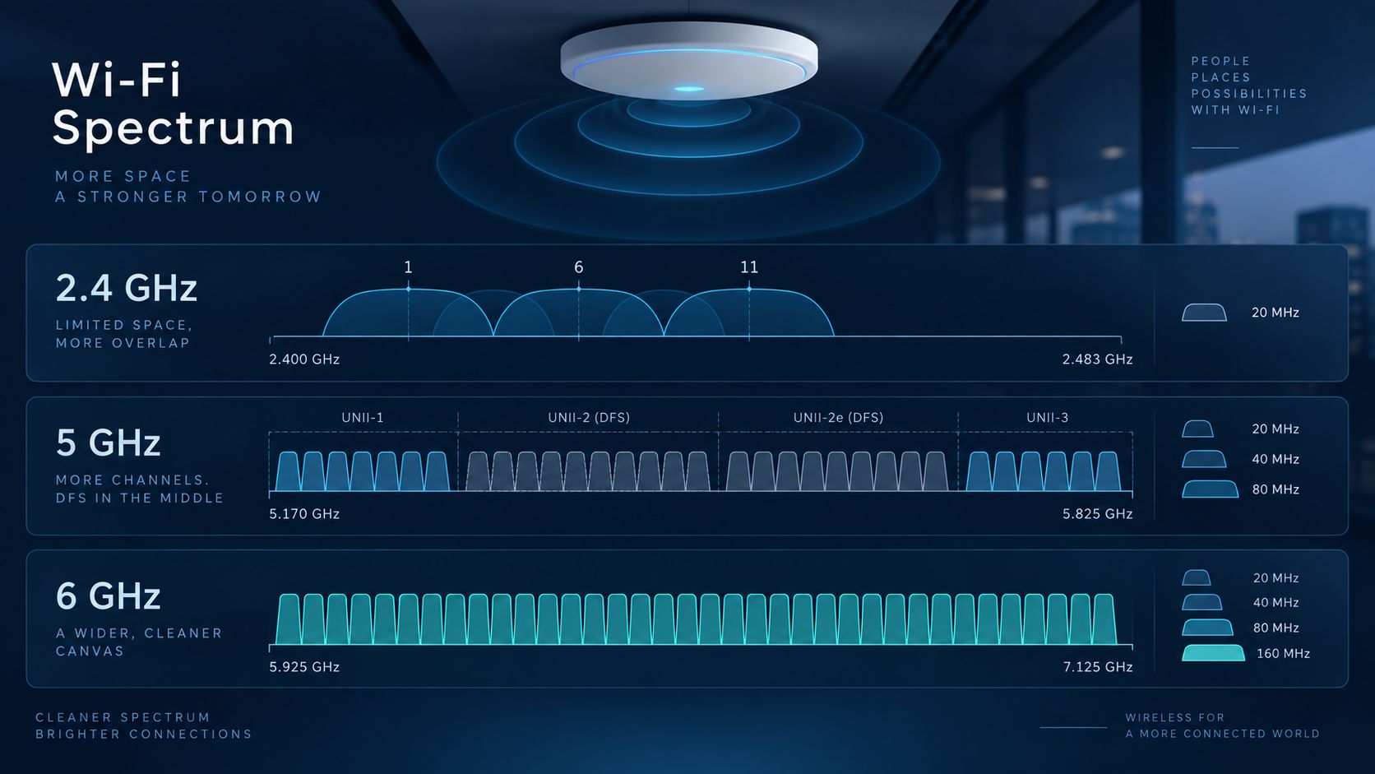The width and height of the screenshot is (1375, 774).
Task: Click 'PEOPLE PLACES POSSIBILITIES WITH WI-FI' text
Action: click(1249, 86)
